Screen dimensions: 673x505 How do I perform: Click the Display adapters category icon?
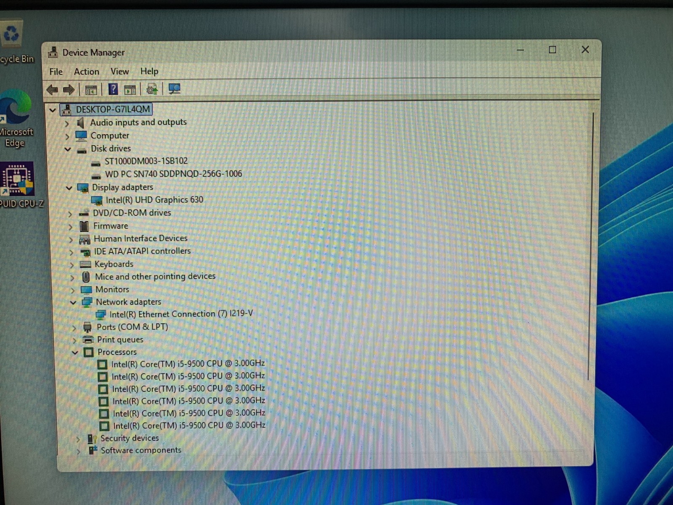coord(83,188)
